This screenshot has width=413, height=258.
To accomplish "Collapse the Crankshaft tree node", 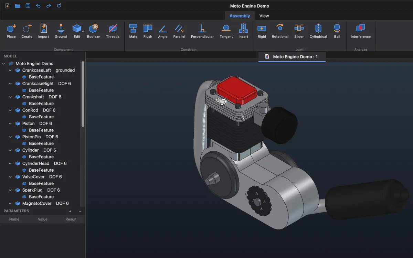I will [x=10, y=97].
